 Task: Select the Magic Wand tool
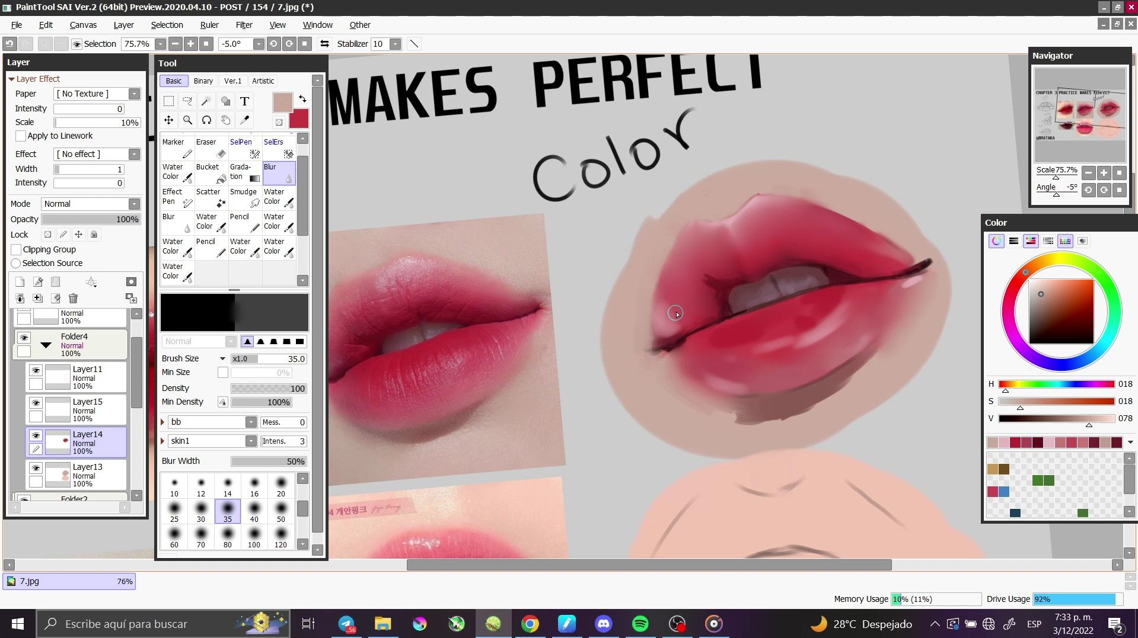click(x=206, y=101)
